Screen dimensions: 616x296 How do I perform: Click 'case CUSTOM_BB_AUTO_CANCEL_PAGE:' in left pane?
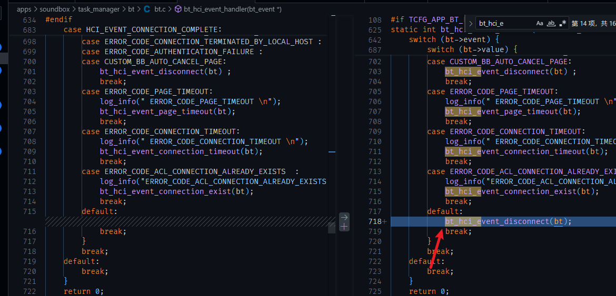click(154, 62)
